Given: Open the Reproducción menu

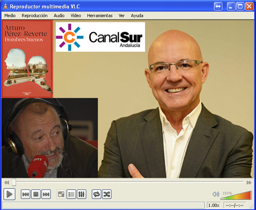Looking at the screenshot, I should 35,16.
